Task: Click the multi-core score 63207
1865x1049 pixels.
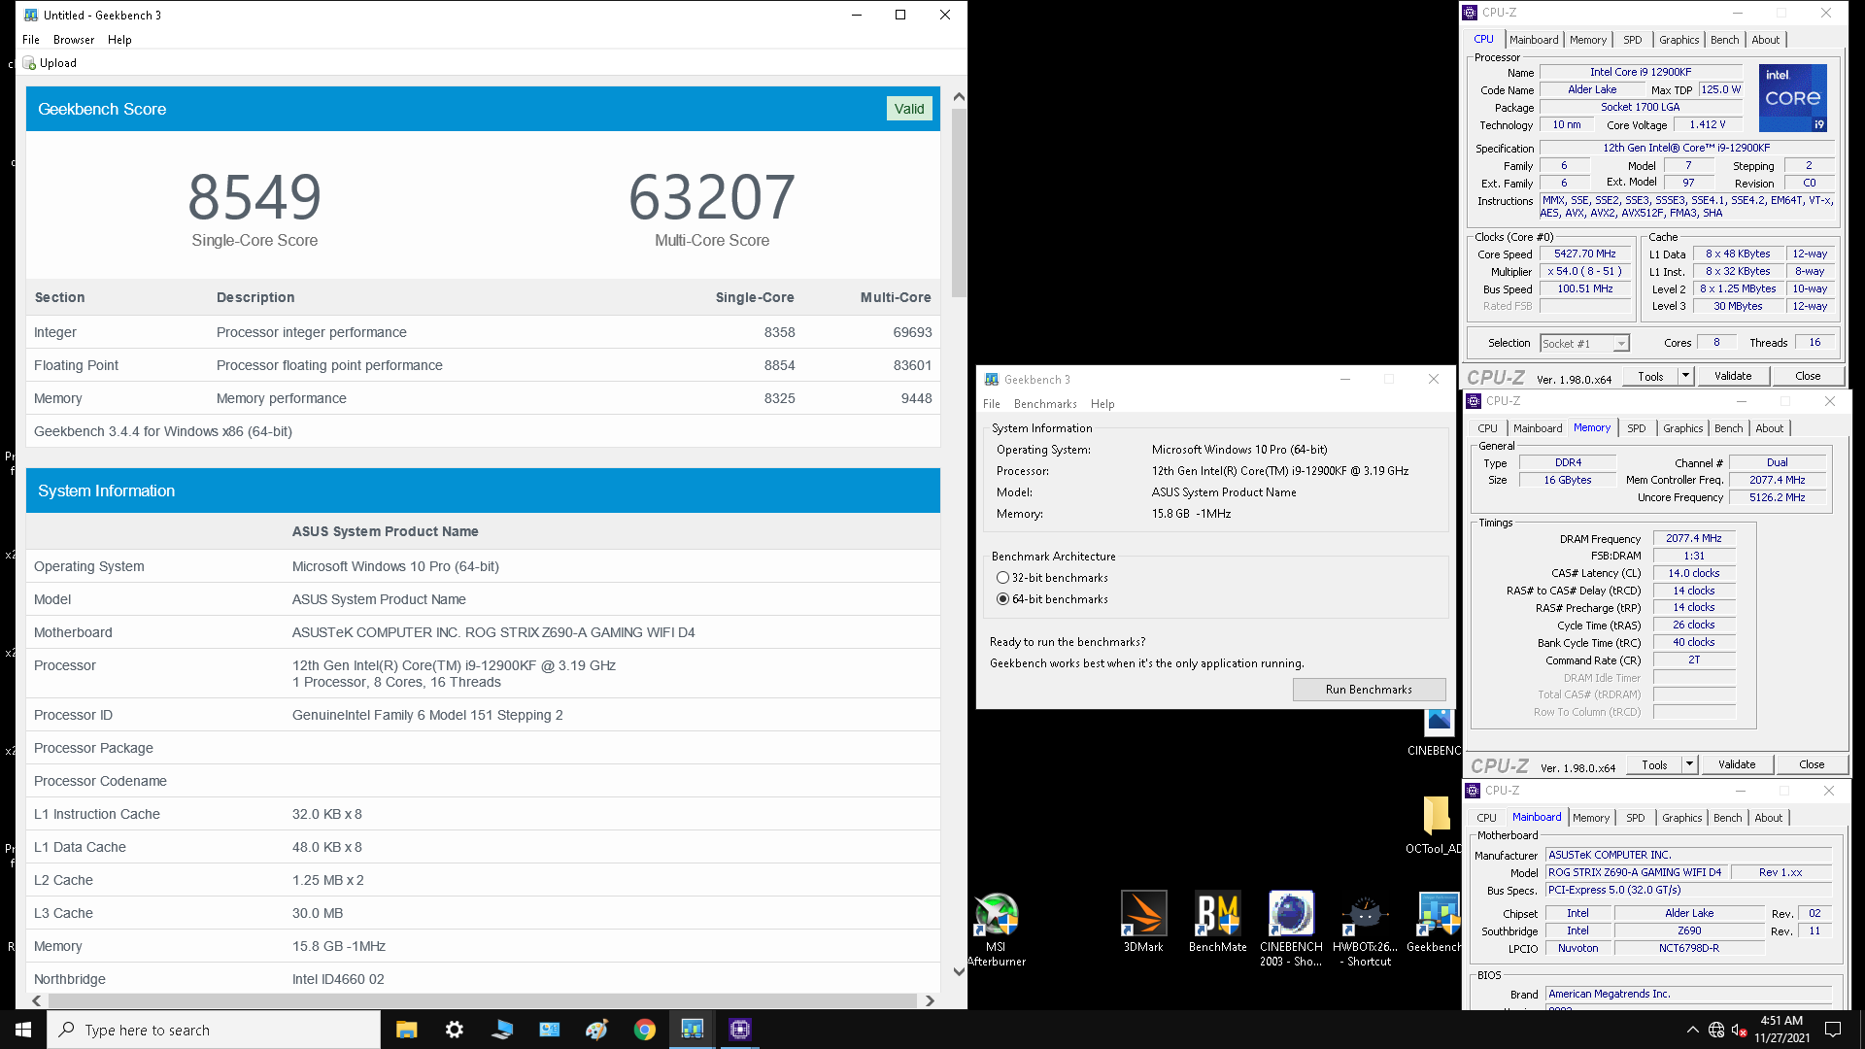Action: [x=712, y=197]
